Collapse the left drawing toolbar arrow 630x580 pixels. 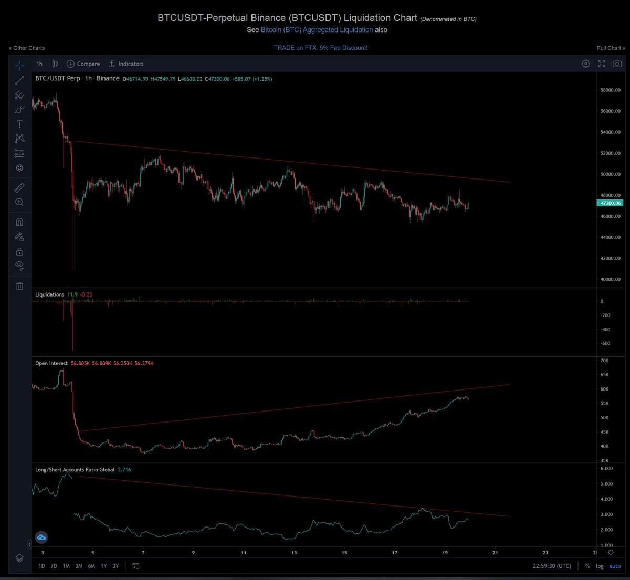tap(29, 545)
